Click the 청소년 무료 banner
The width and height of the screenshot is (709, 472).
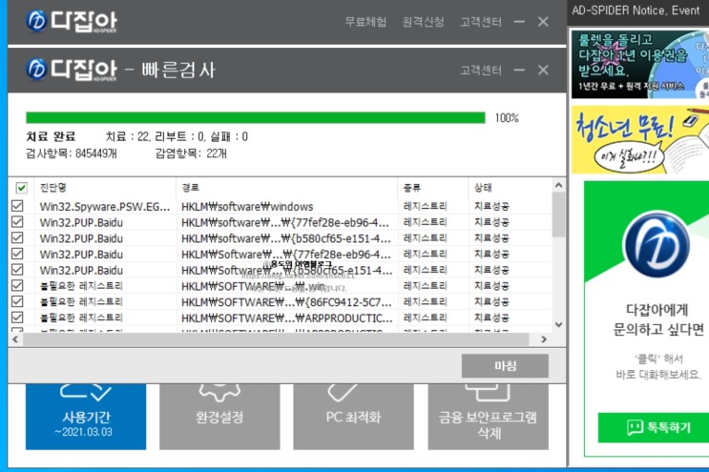click(x=640, y=139)
